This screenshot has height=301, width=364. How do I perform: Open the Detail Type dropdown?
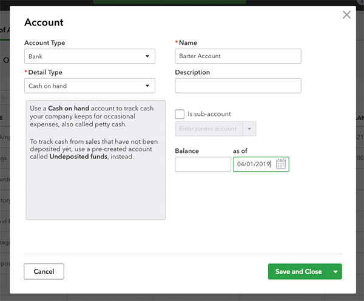(89, 86)
